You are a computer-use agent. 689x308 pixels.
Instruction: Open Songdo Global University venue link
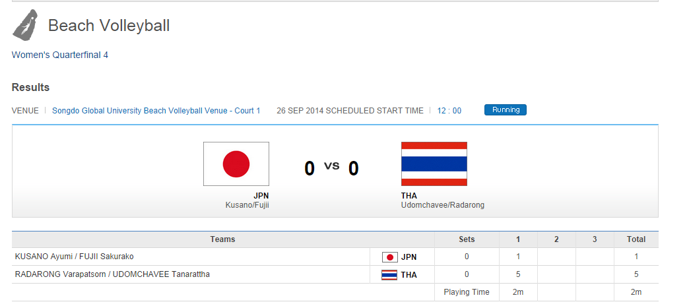[x=156, y=111]
